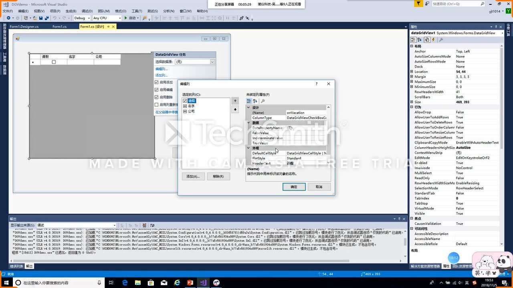This screenshot has height=288, width=513.
Task: Click Save All icon in toolbar
Action: click(47, 18)
